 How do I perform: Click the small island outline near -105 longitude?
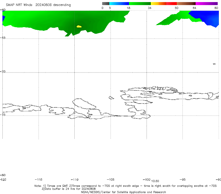[111, 98]
